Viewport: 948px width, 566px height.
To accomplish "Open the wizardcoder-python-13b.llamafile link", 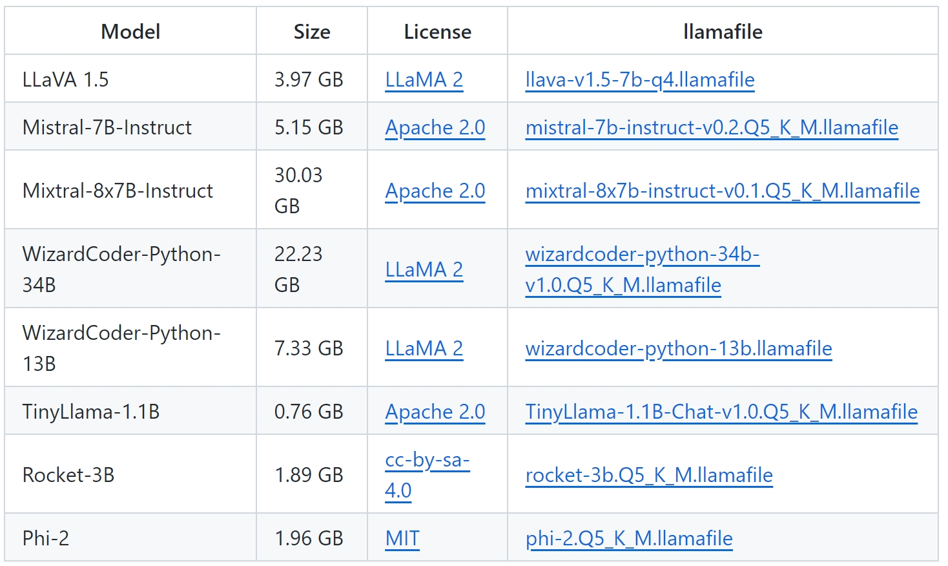I will (x=679, y=348).
